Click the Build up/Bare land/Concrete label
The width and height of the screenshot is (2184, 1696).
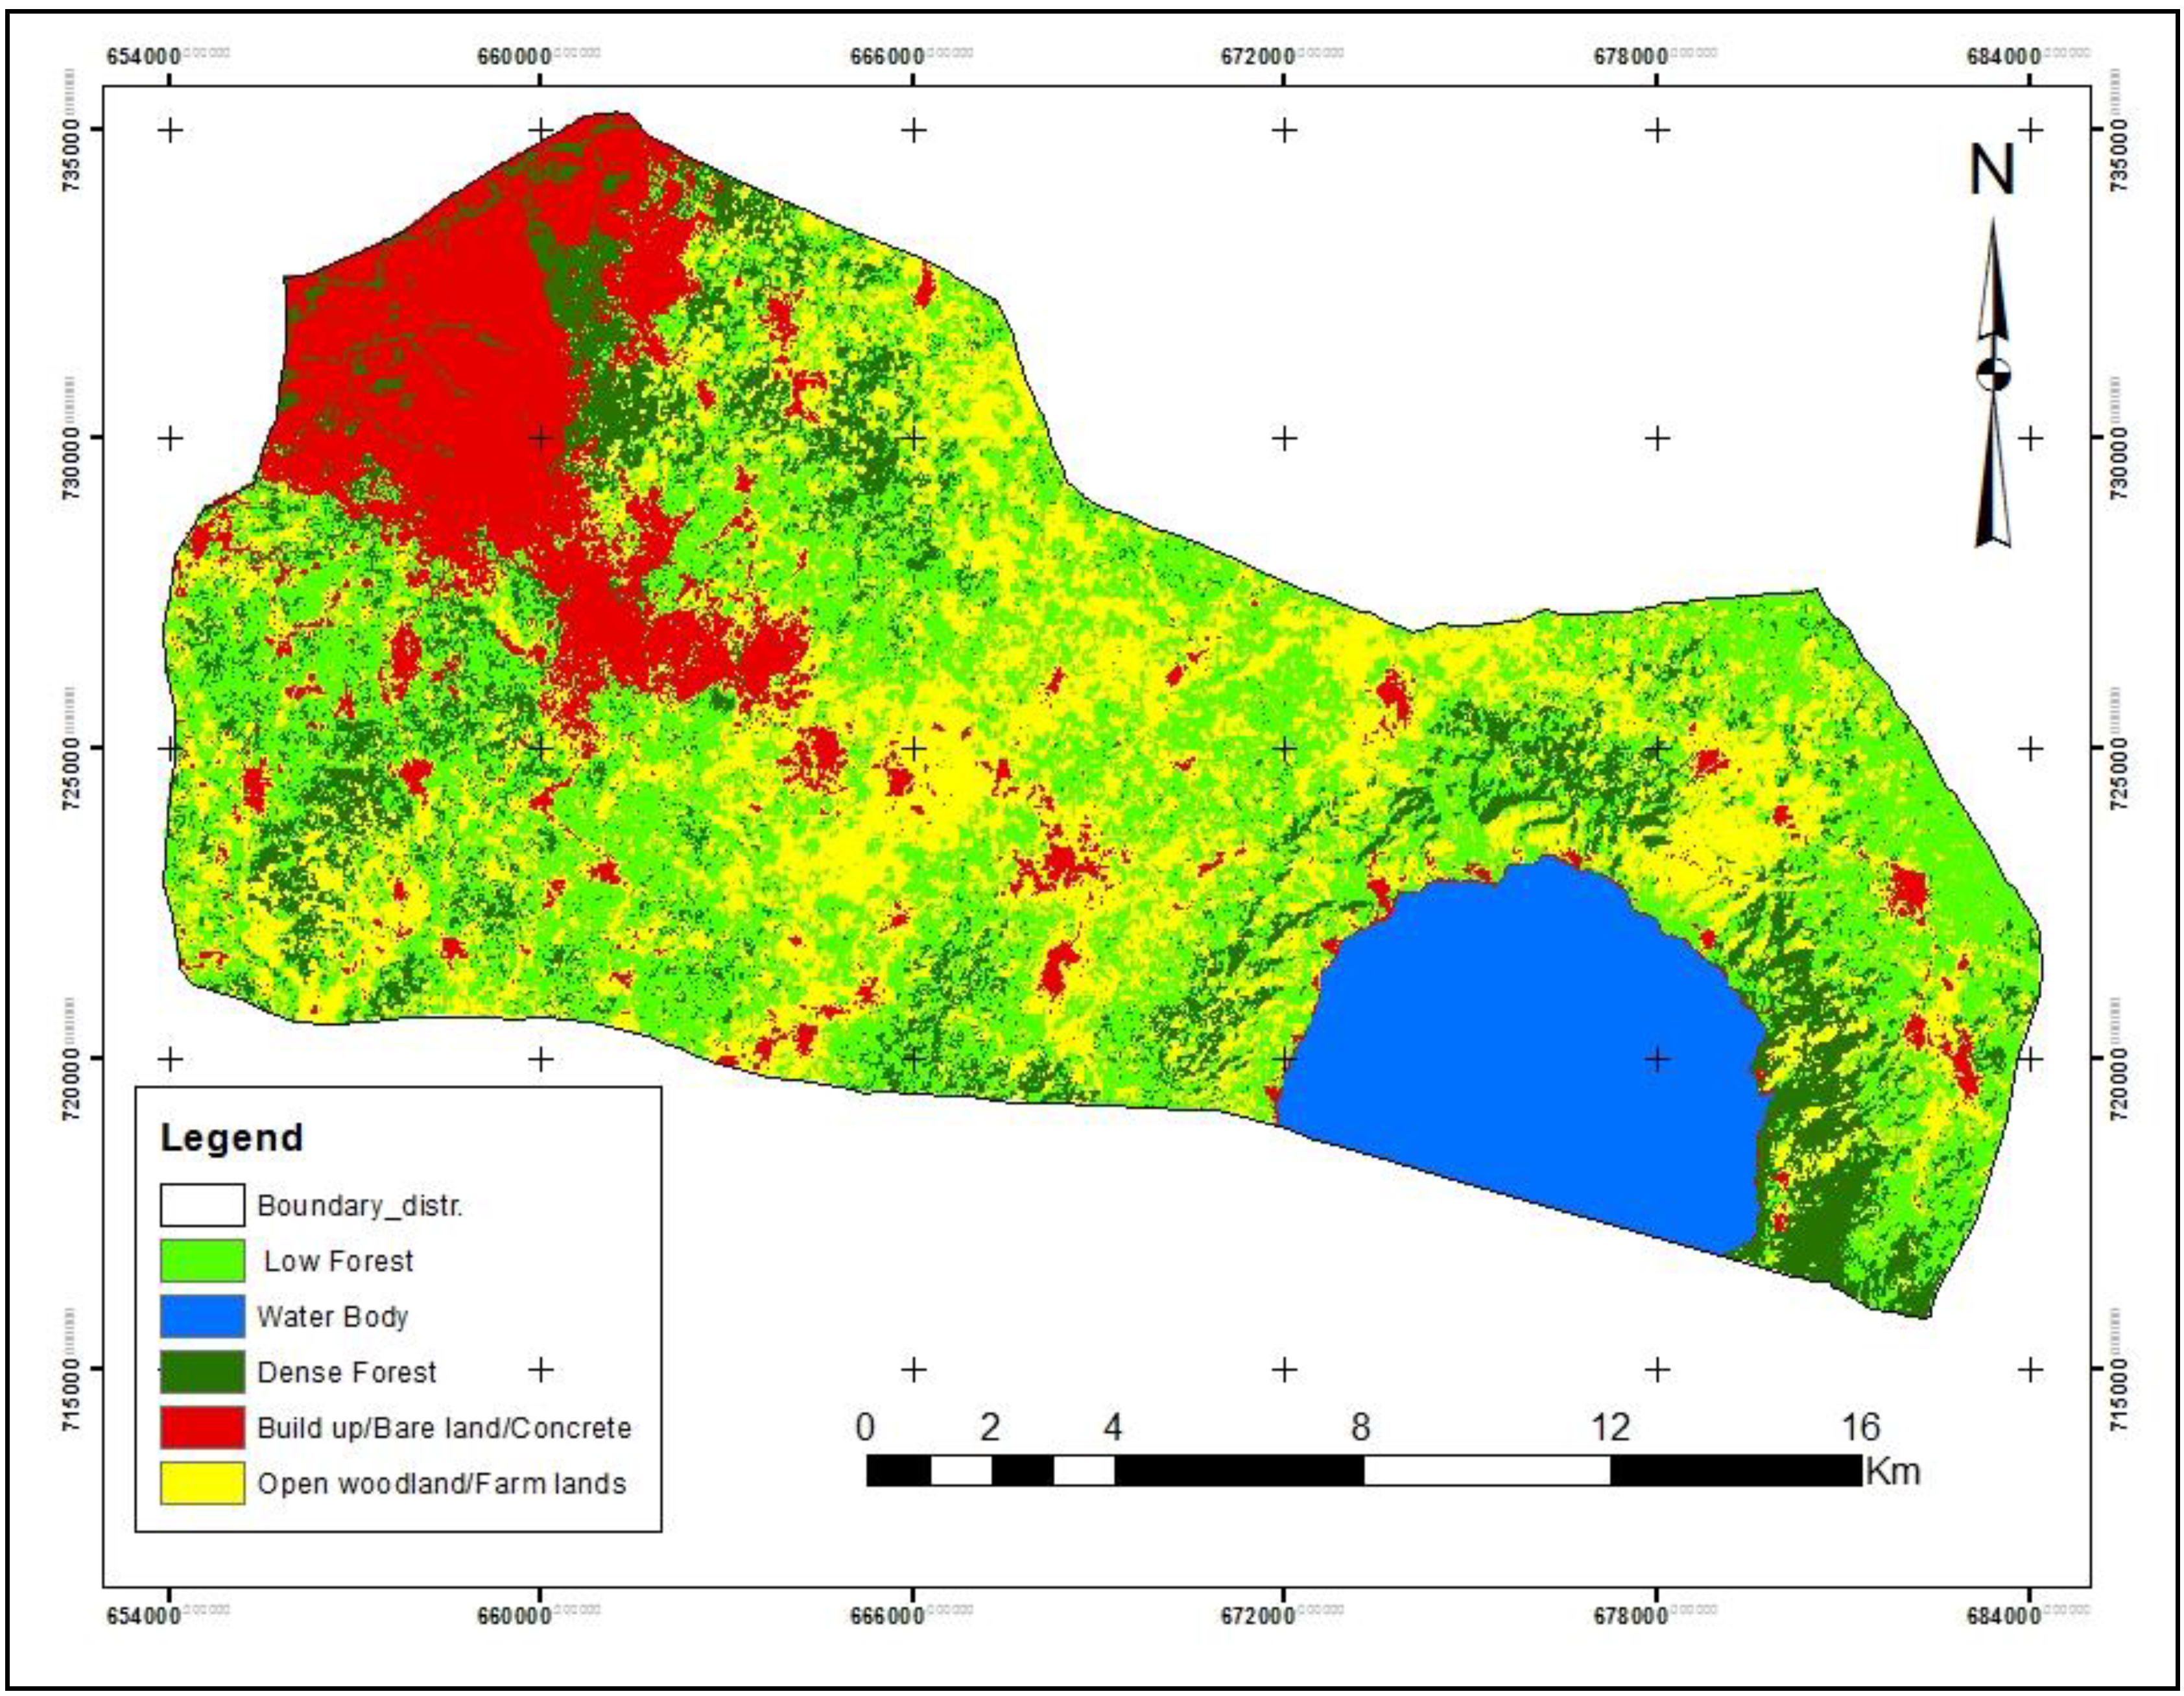(x=444, y=1427)
